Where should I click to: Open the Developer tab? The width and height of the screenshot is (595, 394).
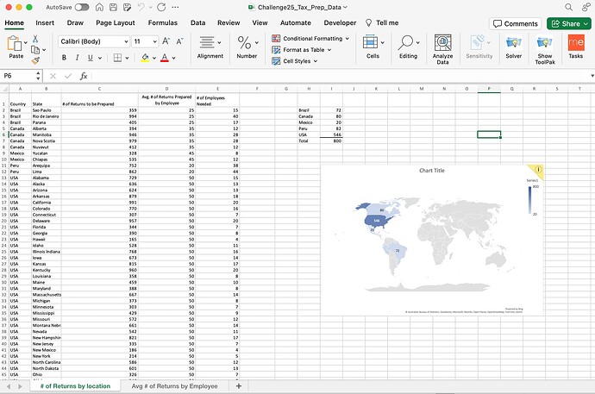[x=340, y=22]
